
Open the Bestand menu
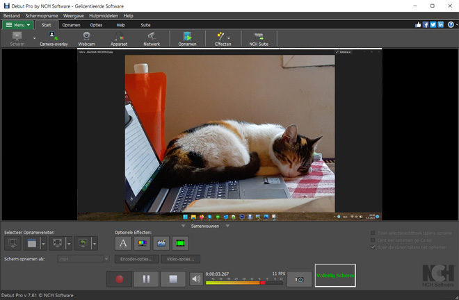pyautogui.click(x=12, y=16)
